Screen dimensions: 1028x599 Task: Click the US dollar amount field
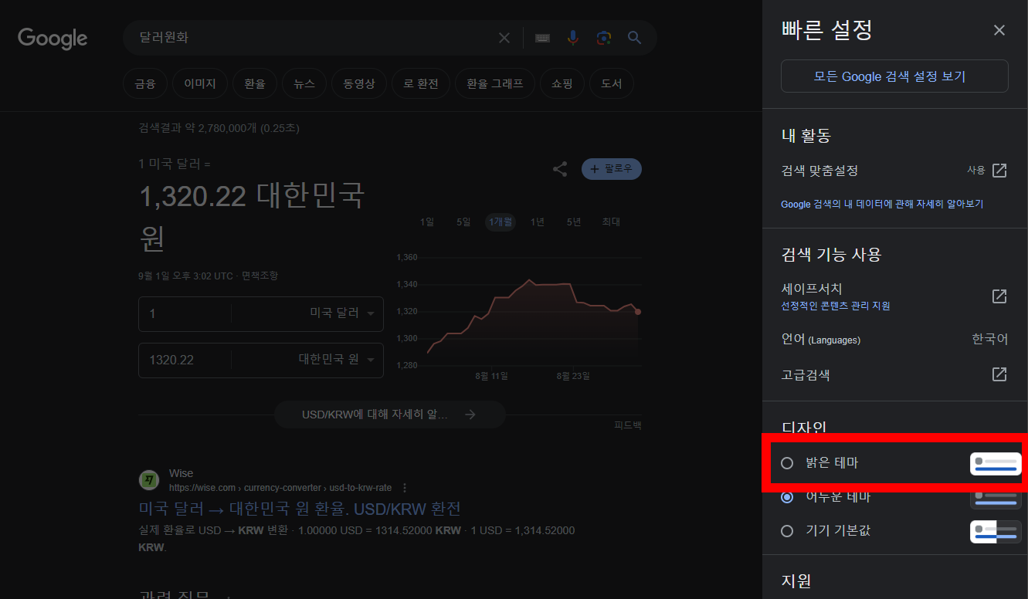click(x=185, y=313)
